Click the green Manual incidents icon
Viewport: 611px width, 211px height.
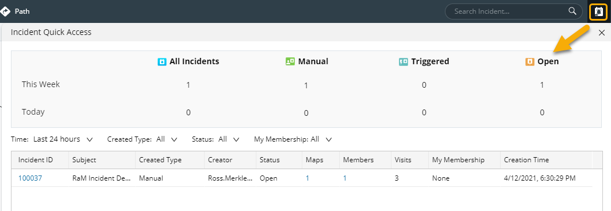(290, 61)
